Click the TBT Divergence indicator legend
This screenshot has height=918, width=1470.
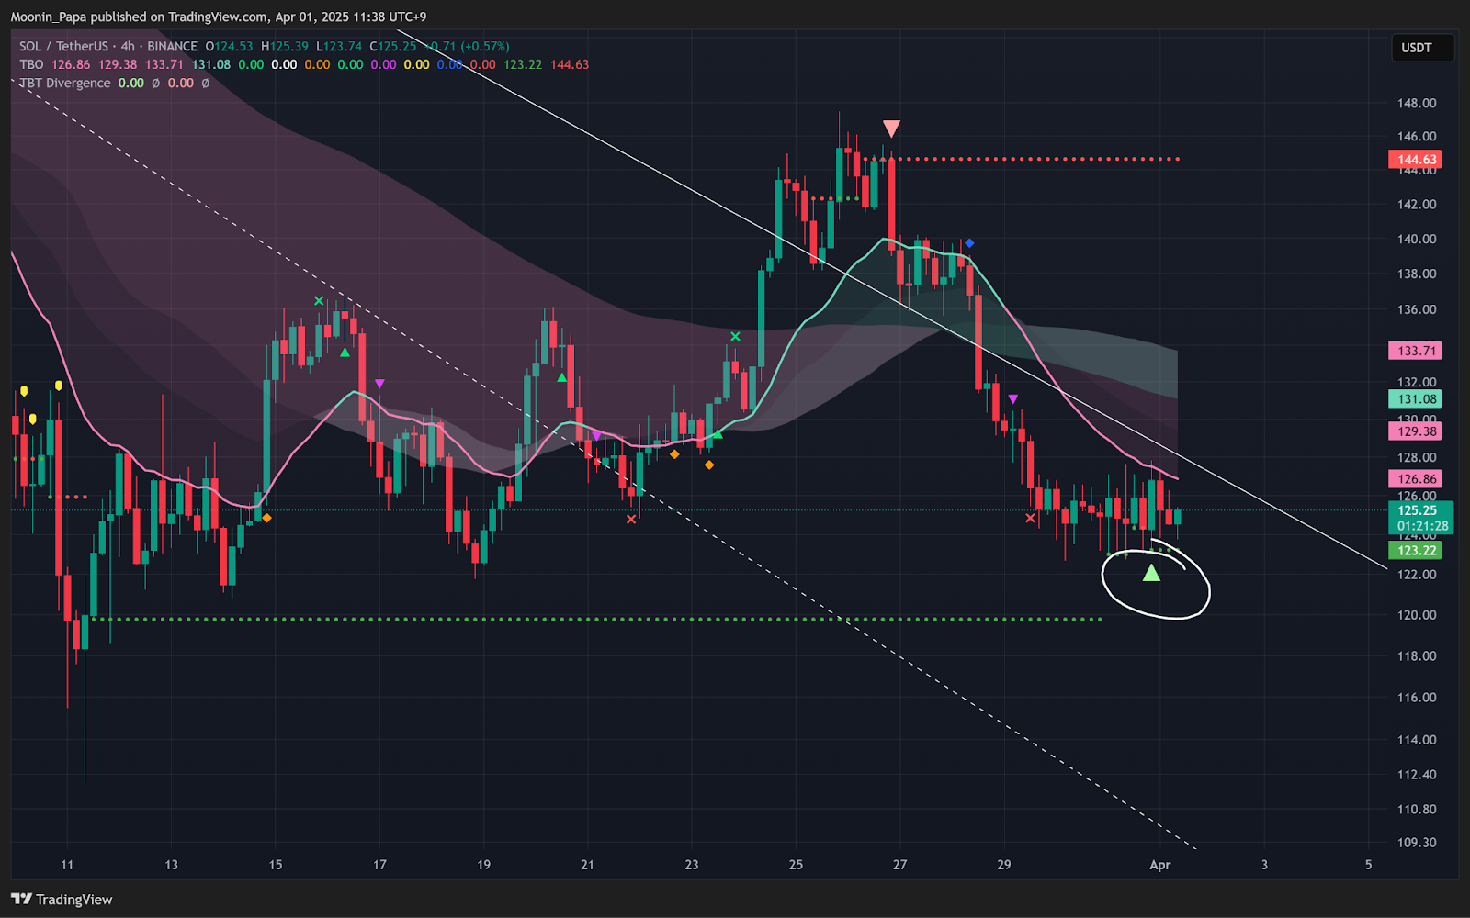(65, 83)
